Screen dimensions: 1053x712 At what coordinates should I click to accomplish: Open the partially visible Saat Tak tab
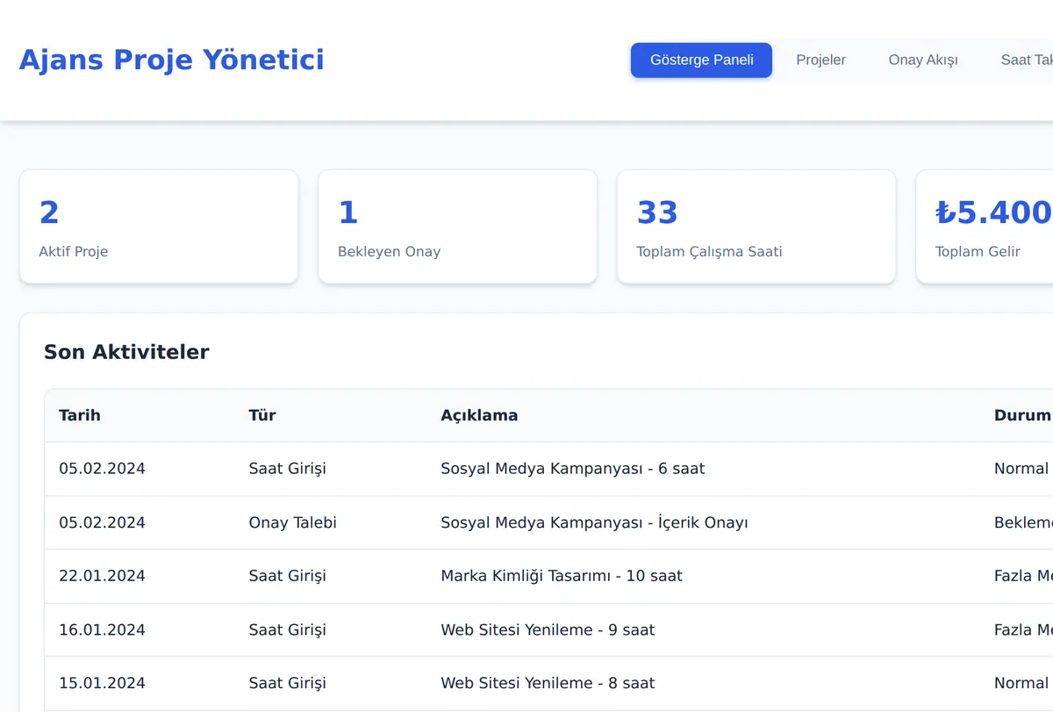click(1027, 60)
